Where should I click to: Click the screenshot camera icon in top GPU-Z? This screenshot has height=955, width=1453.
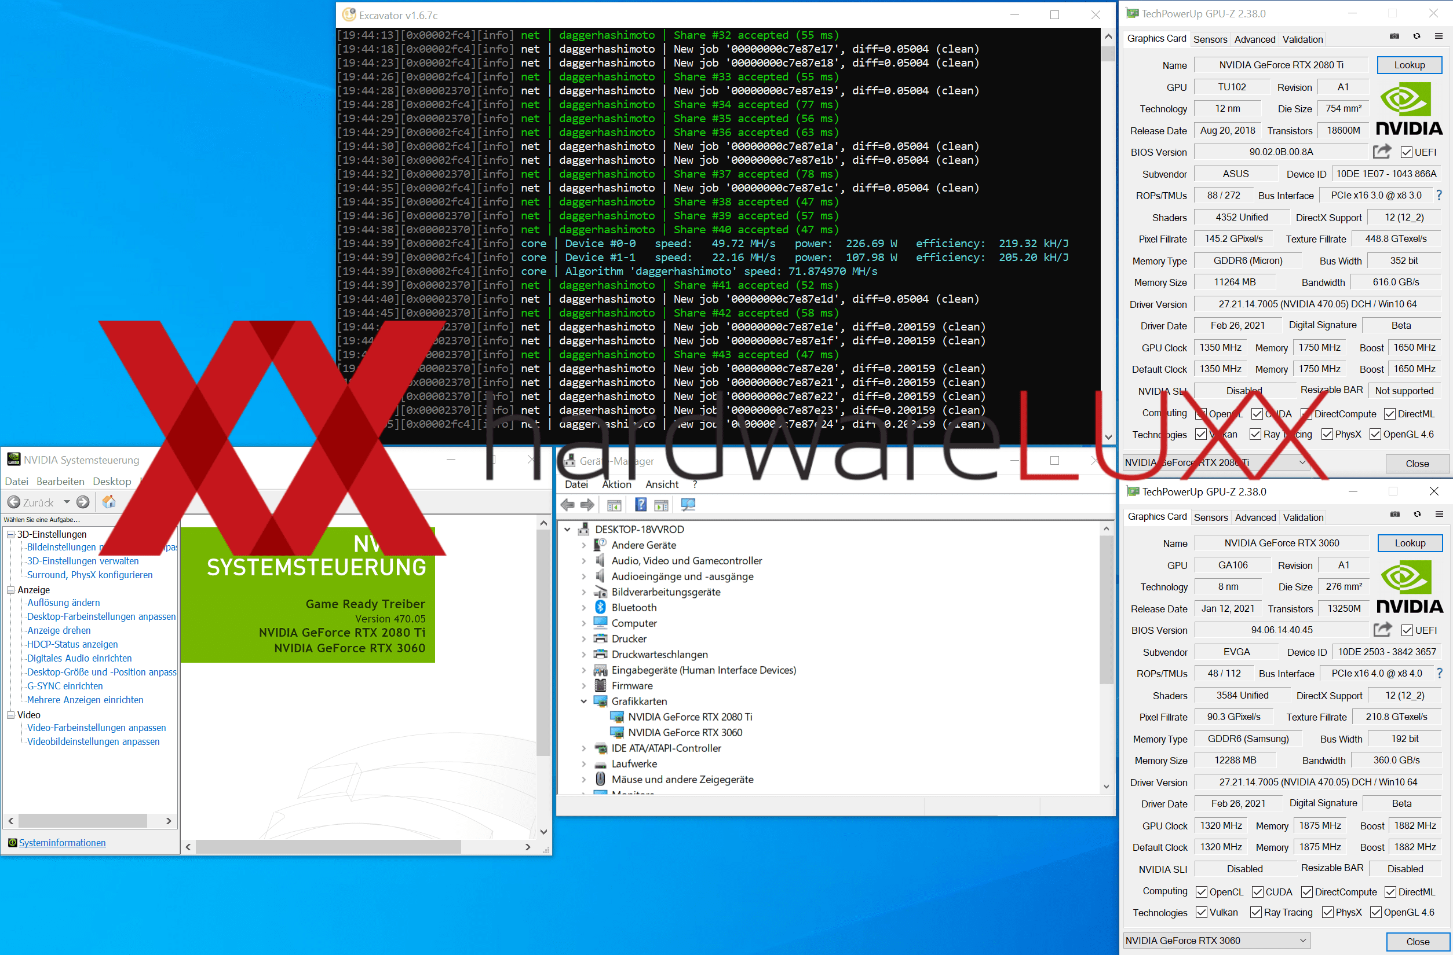click(1394, 36)
